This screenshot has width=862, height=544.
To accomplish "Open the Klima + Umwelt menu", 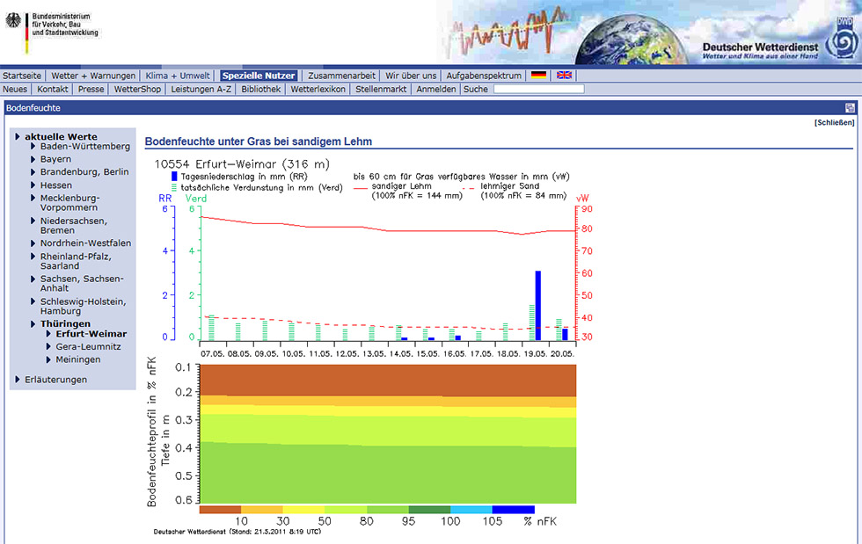I will (178, 76).
